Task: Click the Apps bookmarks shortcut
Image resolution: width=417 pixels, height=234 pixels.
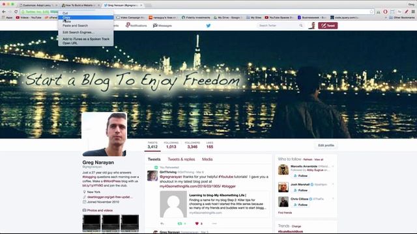Action: click(x=7, y=18)
